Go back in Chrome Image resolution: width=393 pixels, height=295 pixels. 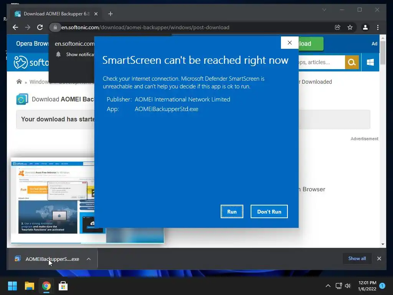click(15, 27)
